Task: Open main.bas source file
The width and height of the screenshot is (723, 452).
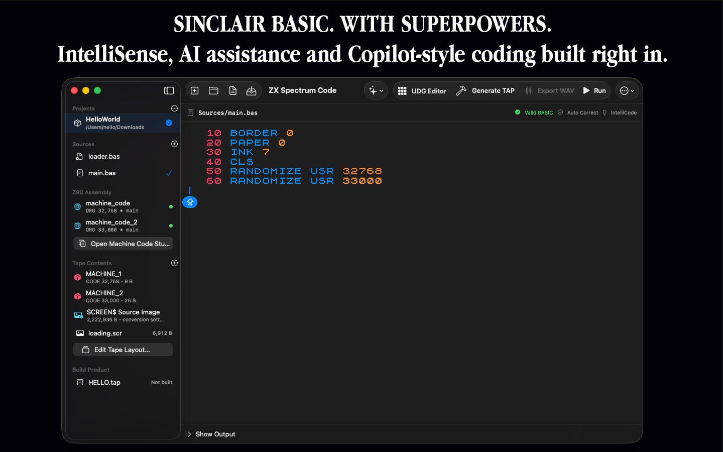Action: pyautogui.click(x=123, y=173)
